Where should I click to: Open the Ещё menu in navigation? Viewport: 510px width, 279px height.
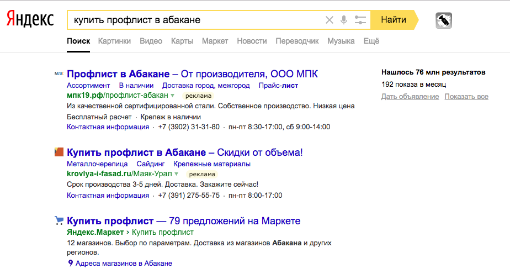(371, 41)
